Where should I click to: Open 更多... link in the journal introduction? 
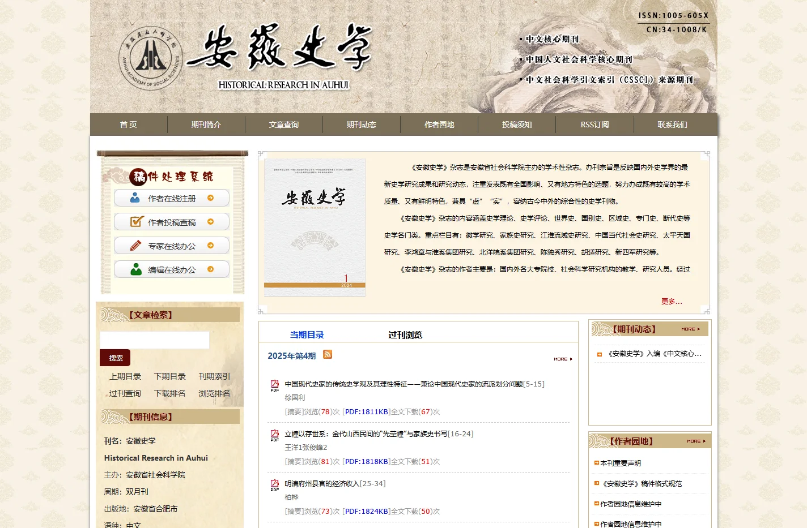[672, 302]
